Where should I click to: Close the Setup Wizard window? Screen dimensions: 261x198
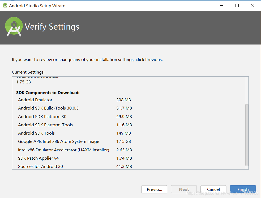(x=253, y=6)
